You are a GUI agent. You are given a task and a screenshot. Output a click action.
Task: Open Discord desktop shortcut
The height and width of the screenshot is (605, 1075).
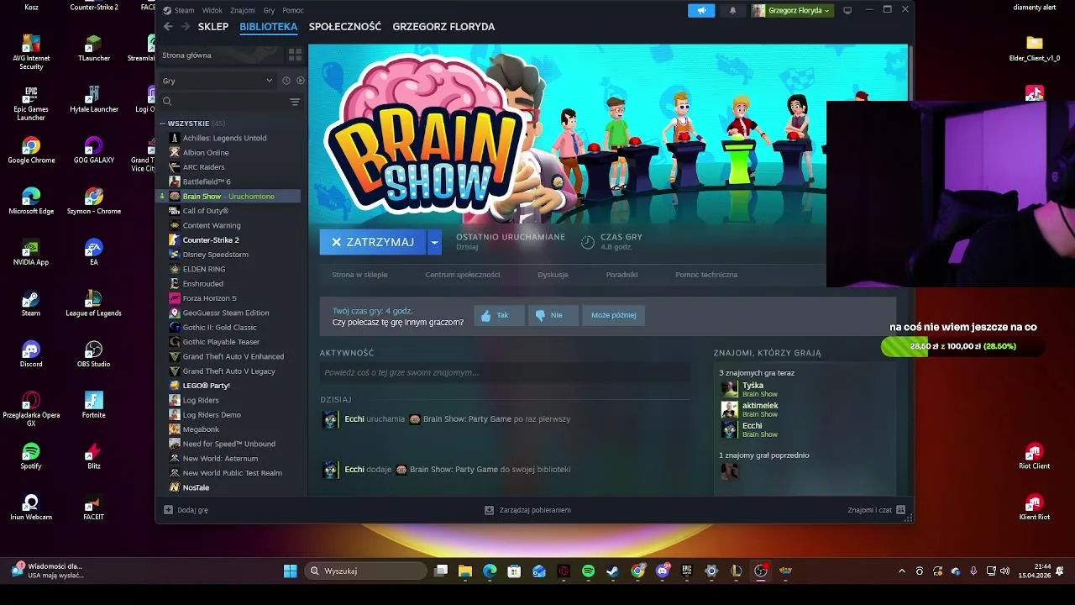coord(31,353)
